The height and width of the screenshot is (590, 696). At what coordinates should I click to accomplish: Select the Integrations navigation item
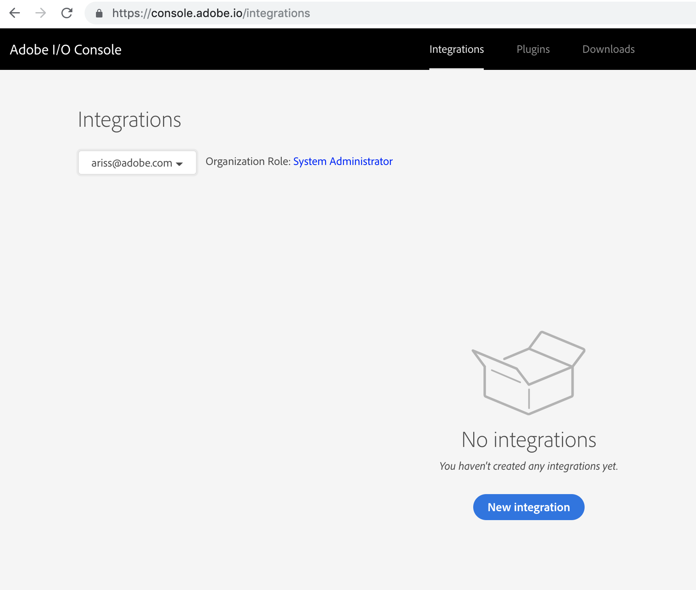(x=457, y=49)
